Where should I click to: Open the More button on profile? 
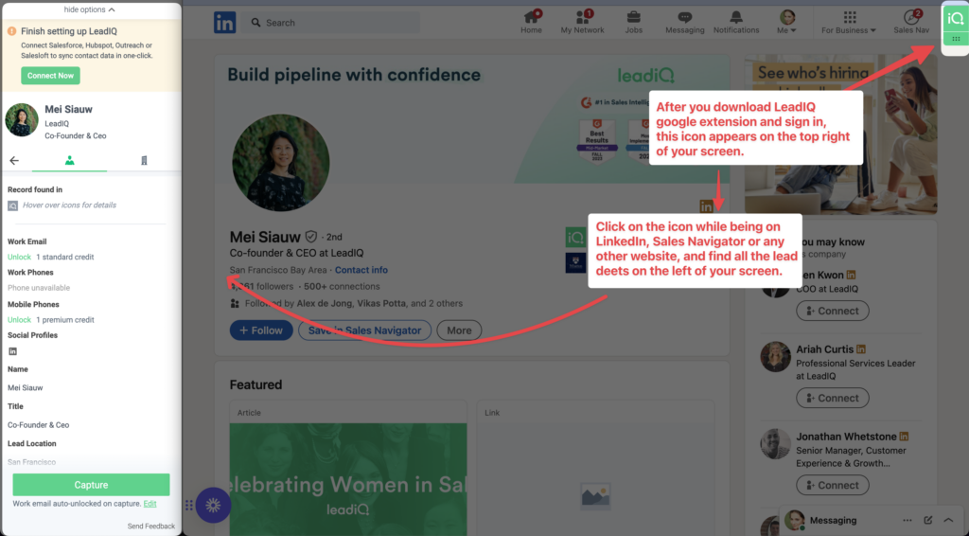click(x=459, y=331)
